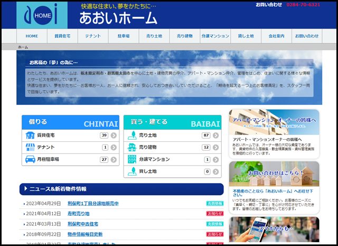Screen dimensions: 338x246
Task: Click arrow button in テナント row
Action: click(x=114, y=148)
